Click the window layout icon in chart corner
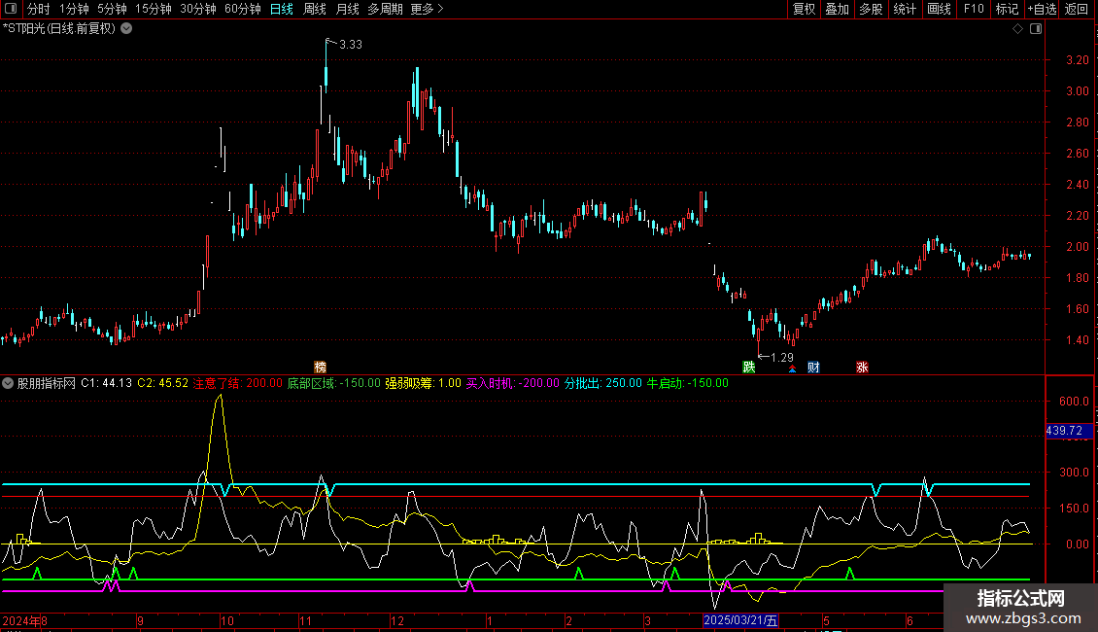 click(1036, 29)
